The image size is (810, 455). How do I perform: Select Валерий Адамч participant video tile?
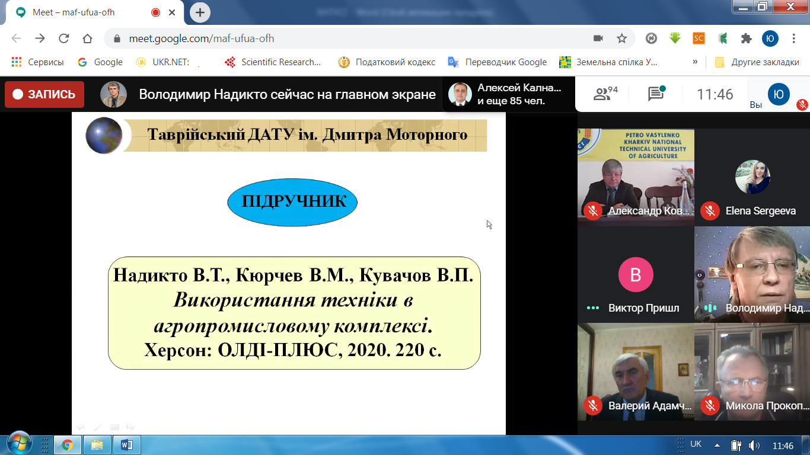tap(636, 371)
